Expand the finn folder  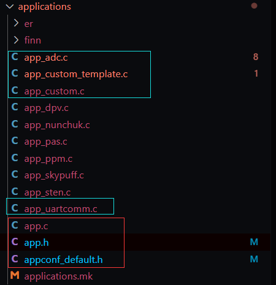coord(16,40)
